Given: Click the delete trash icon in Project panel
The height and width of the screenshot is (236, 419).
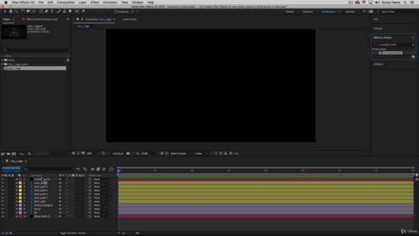Looking at the screenshot, I should click(x=29, y=154).
